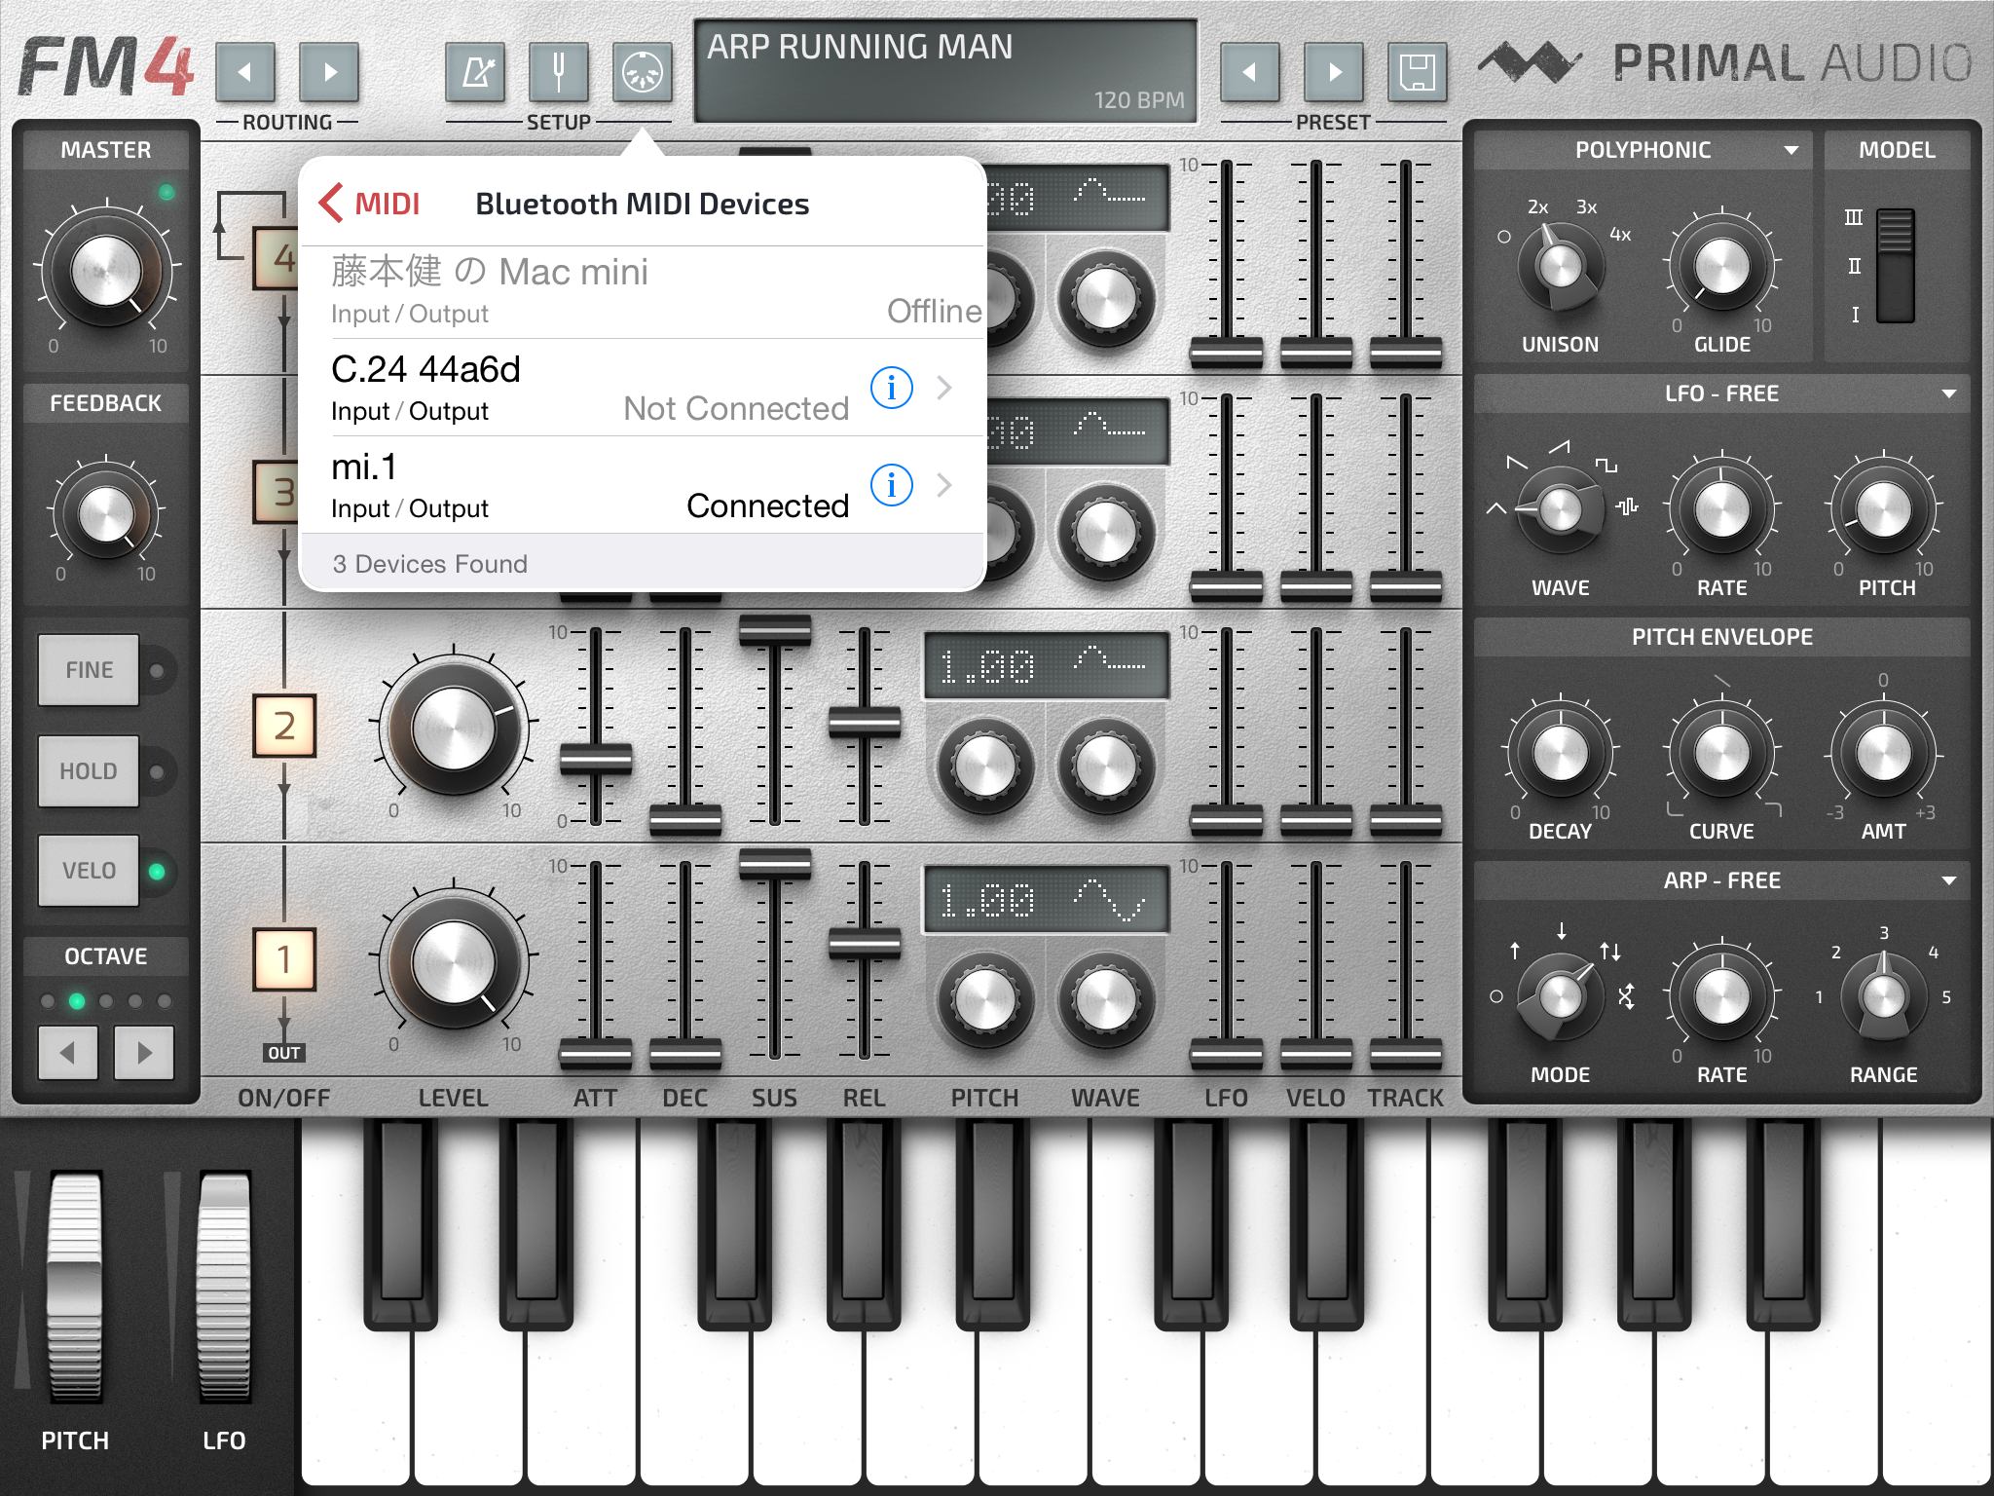Click the MASTER volume knob
Image resolution: width=1994 pixels, height=1496 pixels.
[x=107, y=270]
